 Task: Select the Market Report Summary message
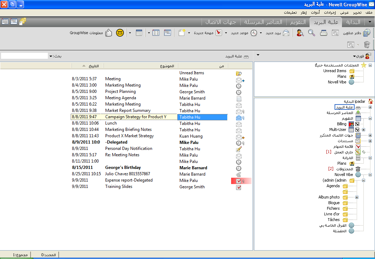click(x=128, y=110)
